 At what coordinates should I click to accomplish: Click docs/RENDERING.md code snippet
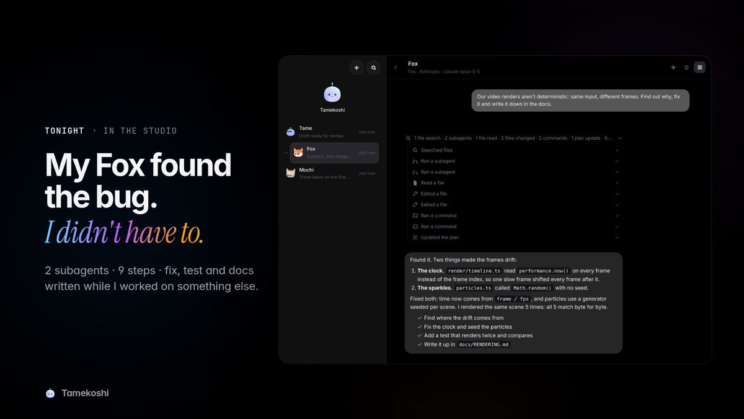[484, 344]
